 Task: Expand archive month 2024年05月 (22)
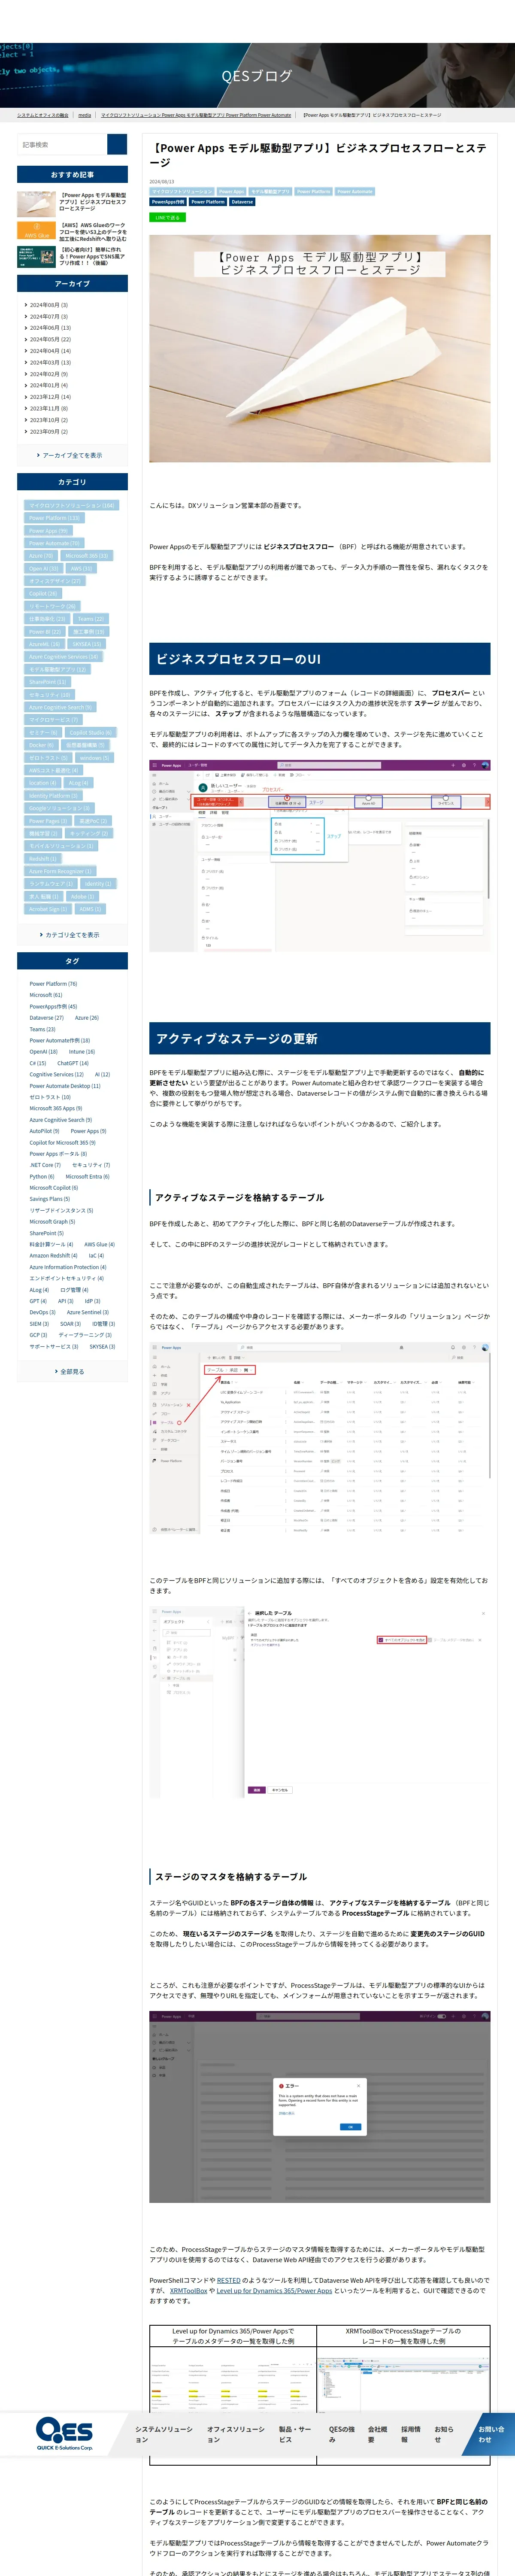click(x=50, y=339)
